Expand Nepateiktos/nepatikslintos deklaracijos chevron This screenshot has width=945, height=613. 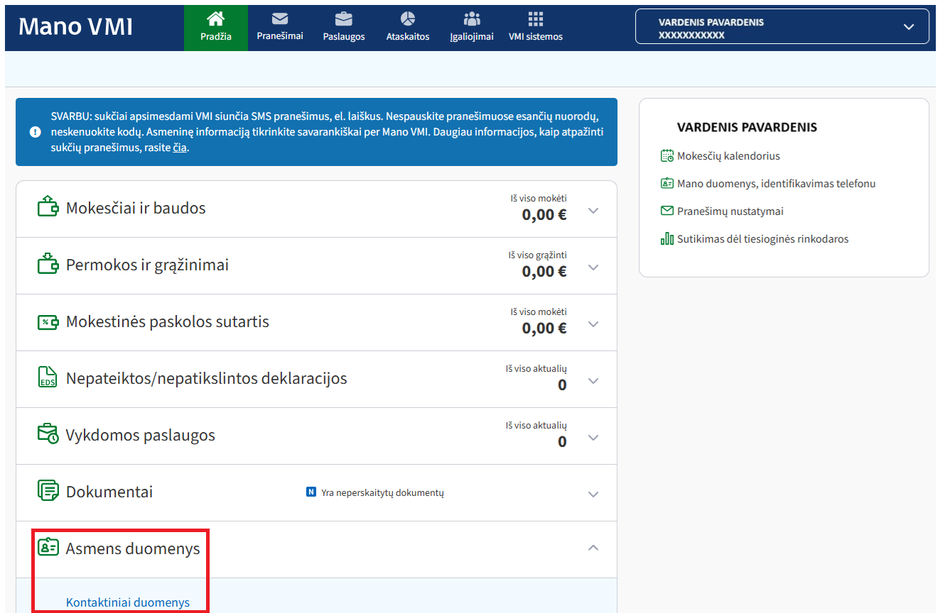(594, 381)
